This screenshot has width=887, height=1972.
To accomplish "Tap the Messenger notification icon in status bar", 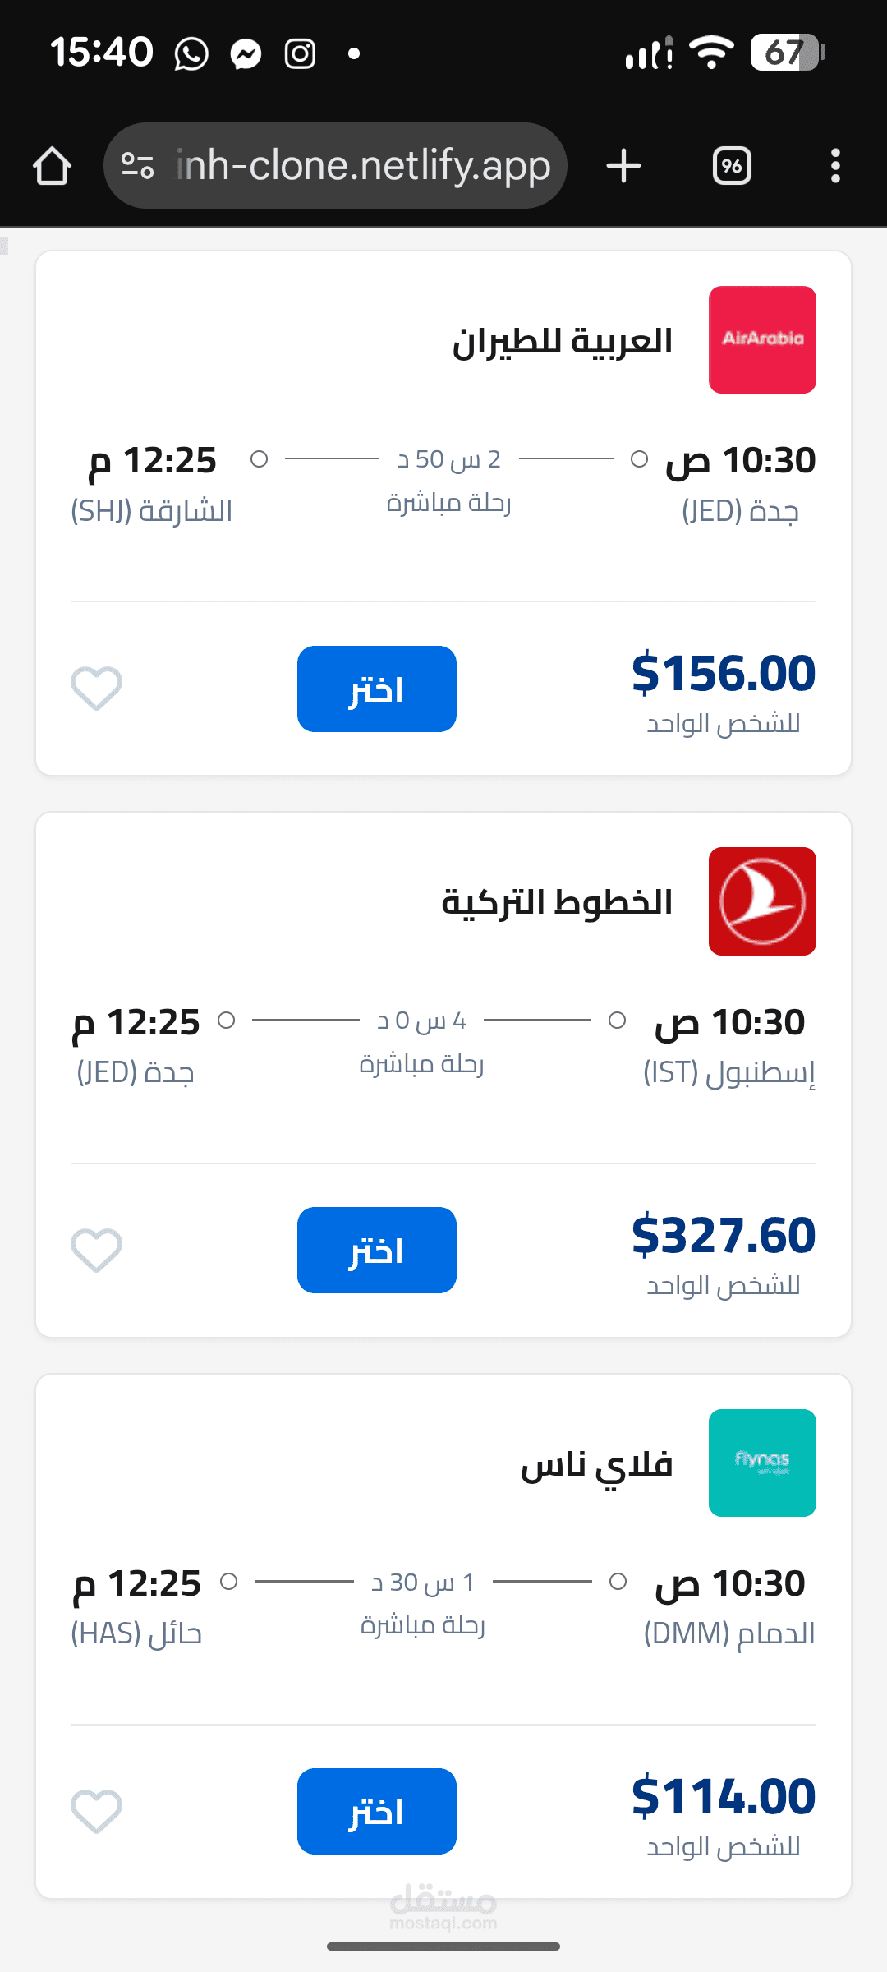I will pos(246,54).
